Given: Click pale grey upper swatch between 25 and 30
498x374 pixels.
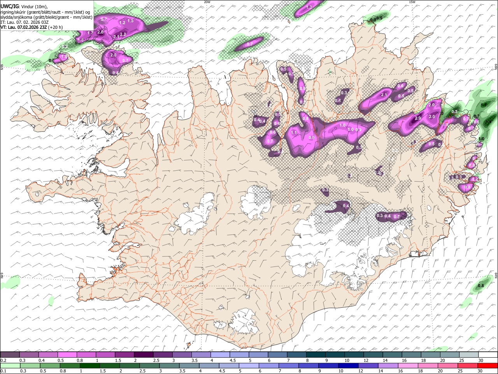Looking at the screenshot, I should (x=469, y=355).
